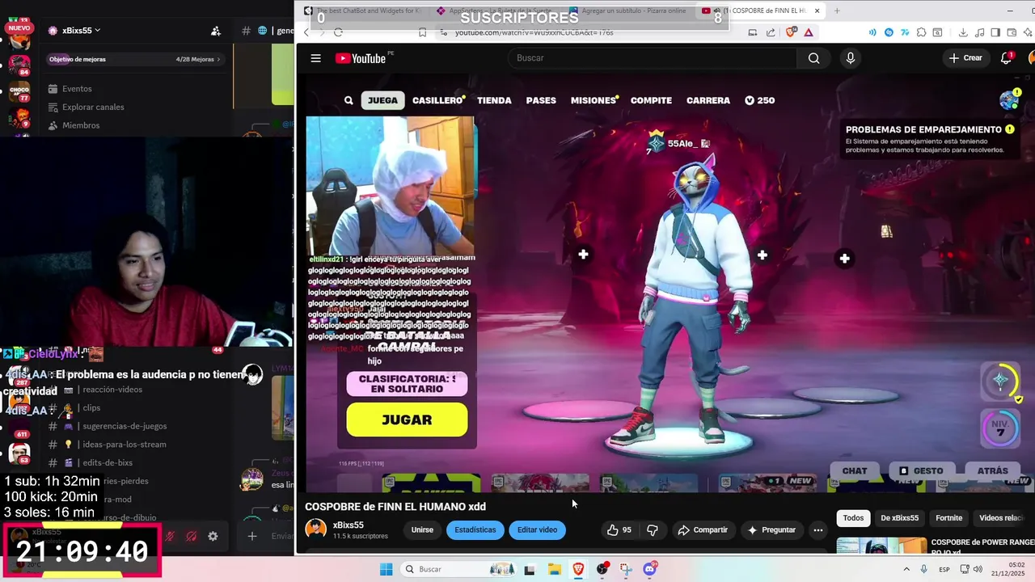Focus the YouTube Buscar search field
This screenshot has width=1035, height=582.
(653, 58)
